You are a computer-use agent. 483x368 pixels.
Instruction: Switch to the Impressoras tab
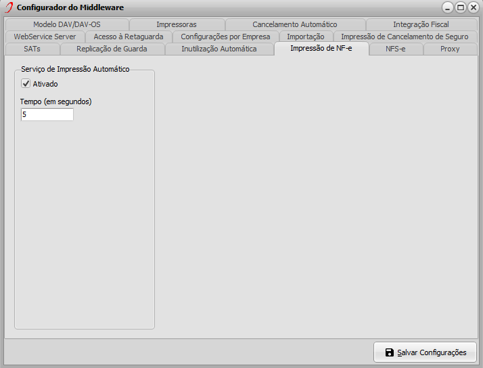(176, 24)
